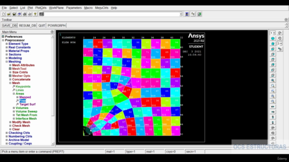Screen dimensions: 289x162
Task: Click the Zoom Out minus magnifier
Action: 273,101
